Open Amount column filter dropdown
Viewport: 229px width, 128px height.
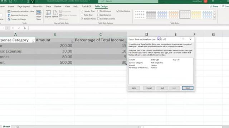73,41
